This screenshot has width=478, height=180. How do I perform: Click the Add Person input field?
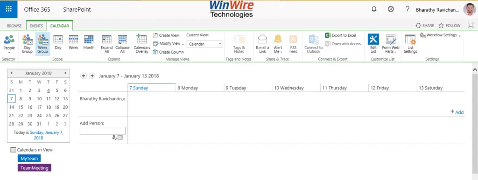coord(102,131)
